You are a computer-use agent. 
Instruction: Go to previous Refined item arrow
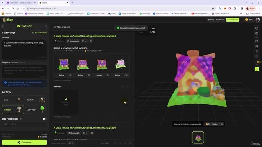123,87
